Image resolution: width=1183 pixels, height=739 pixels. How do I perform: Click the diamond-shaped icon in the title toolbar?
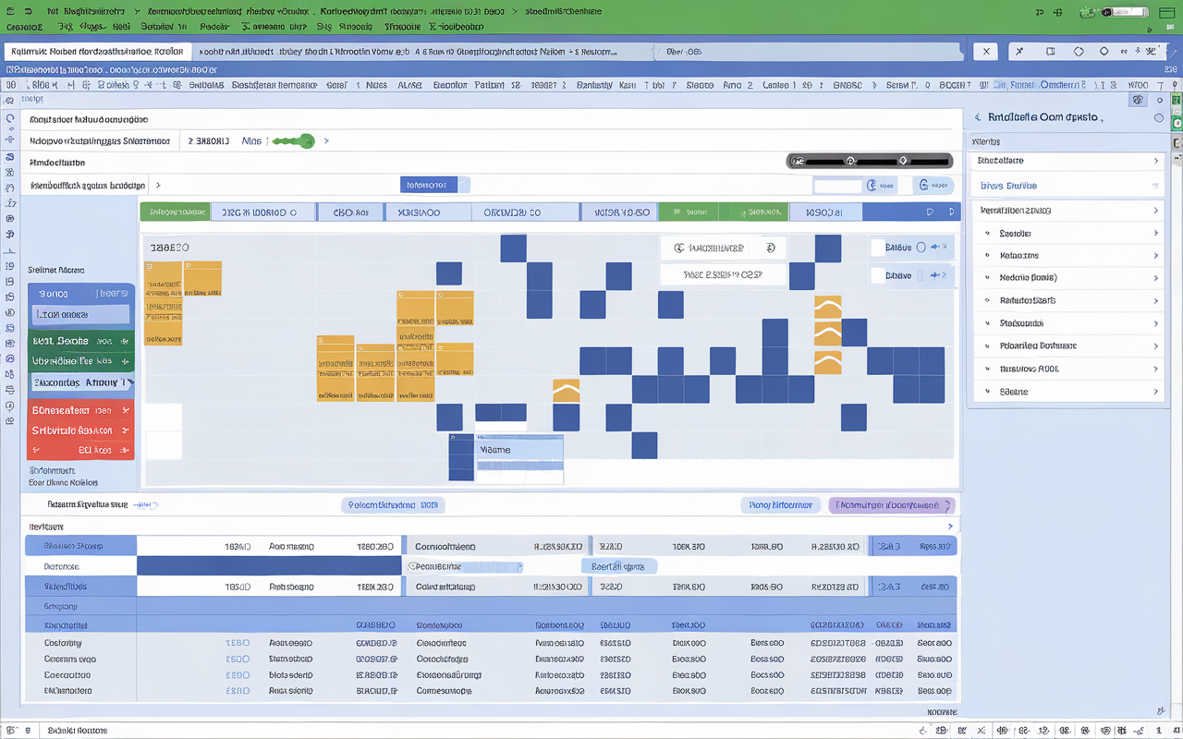point(1079,51)
